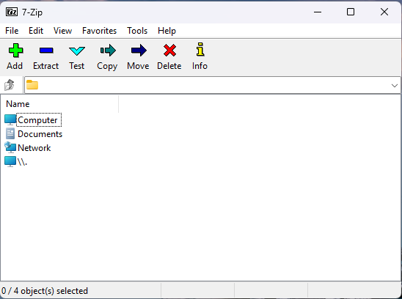
Task: Click the blue Extract minus icon
Action: 46,51
